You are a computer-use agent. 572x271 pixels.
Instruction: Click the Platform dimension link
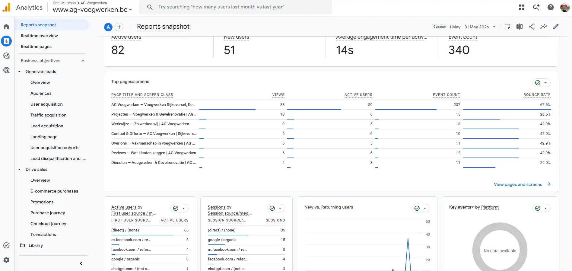490,207
